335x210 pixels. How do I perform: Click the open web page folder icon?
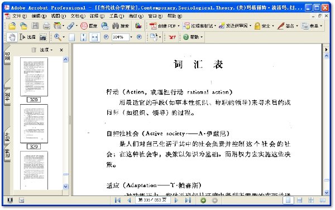(x=23, y=26)
